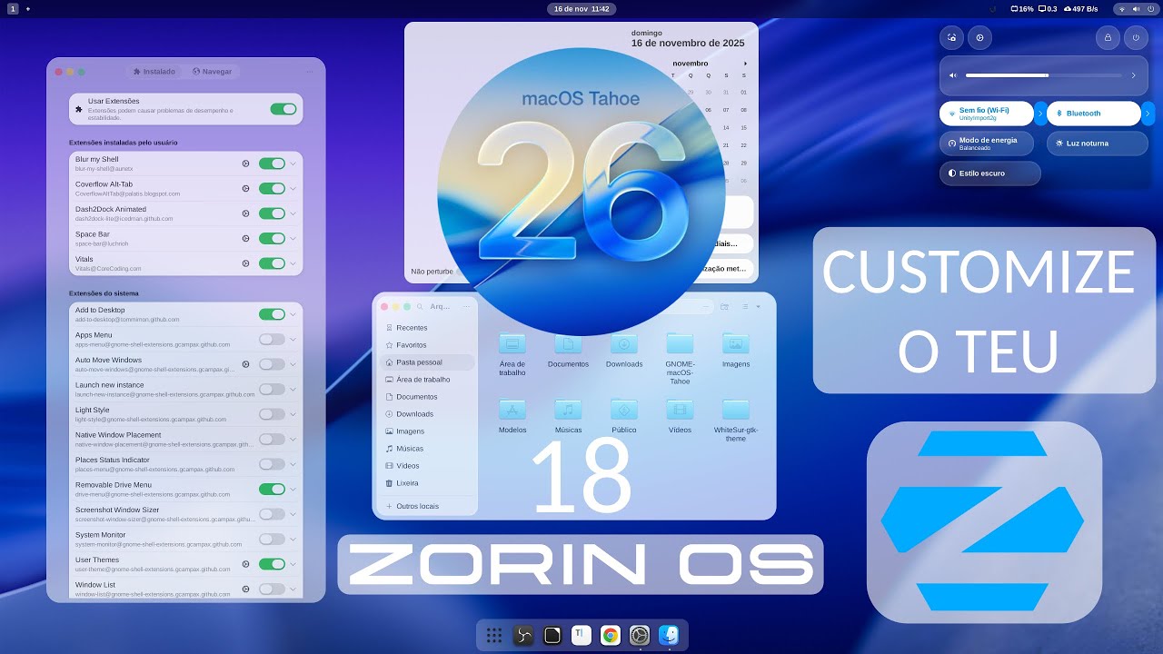Open the GNOME-macOS-Tahoe folder
Viewport: 1163px width, 654px height.
coord(680,343)
